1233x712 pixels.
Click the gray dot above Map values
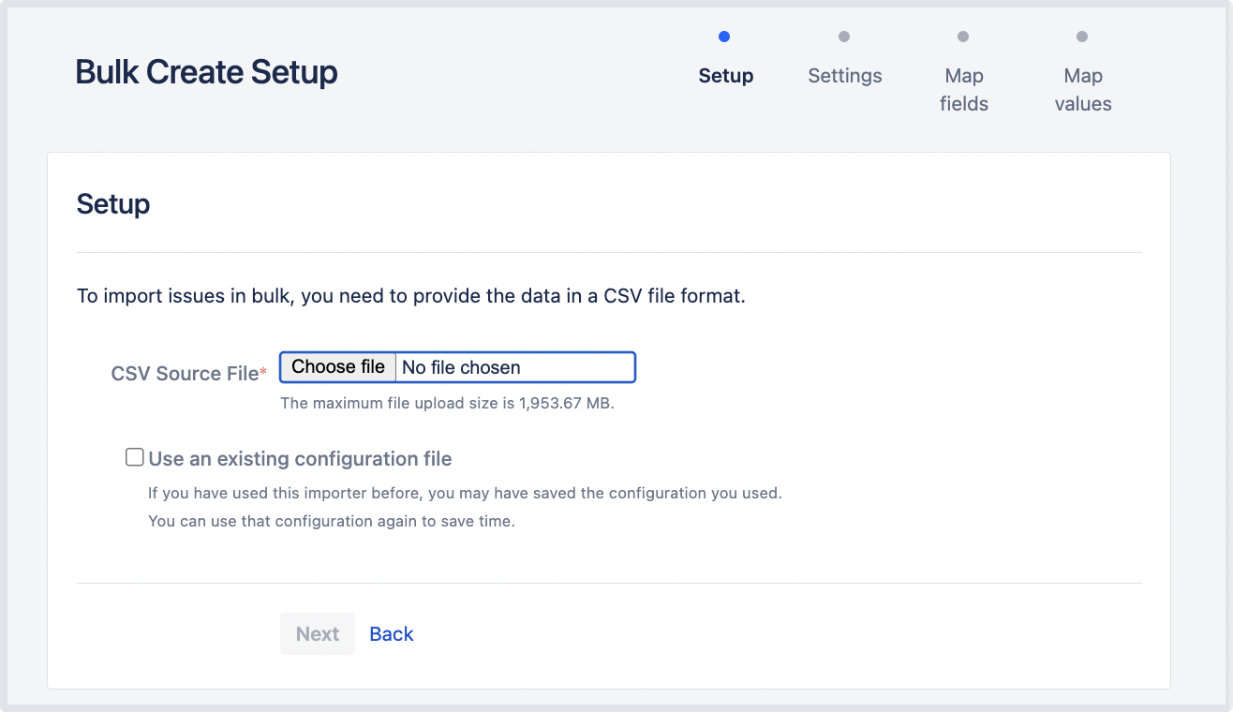coord(1082,37)
